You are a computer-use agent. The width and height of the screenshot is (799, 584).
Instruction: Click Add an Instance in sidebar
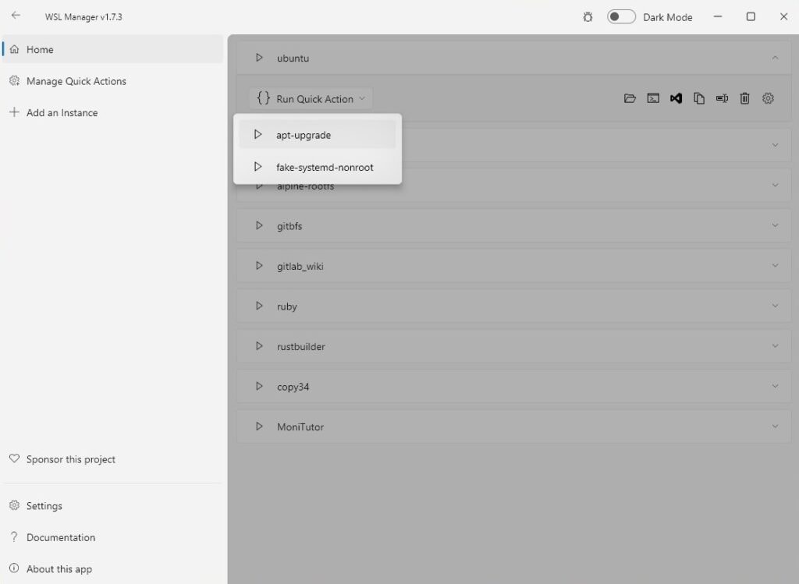click(62, 113)
